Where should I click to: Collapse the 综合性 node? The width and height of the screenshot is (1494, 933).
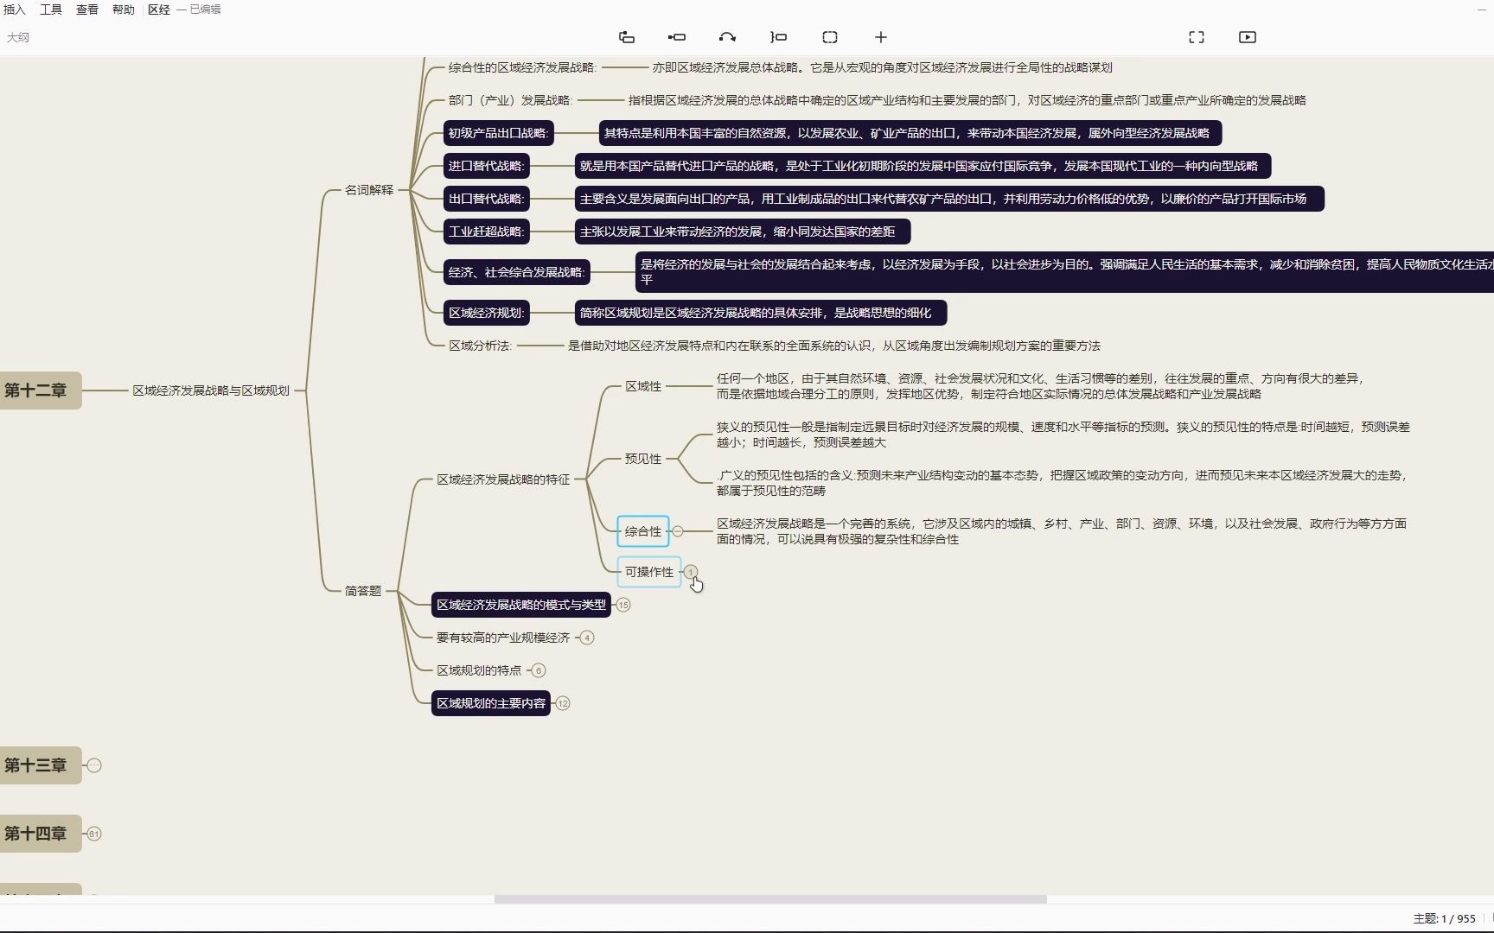coord(678,531)
